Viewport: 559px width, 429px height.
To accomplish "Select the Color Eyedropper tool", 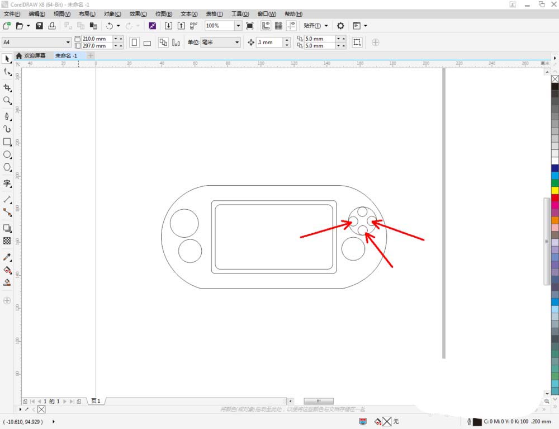I will click(7, 257).
